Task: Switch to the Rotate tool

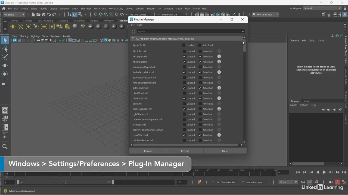Action: [5, 74]
